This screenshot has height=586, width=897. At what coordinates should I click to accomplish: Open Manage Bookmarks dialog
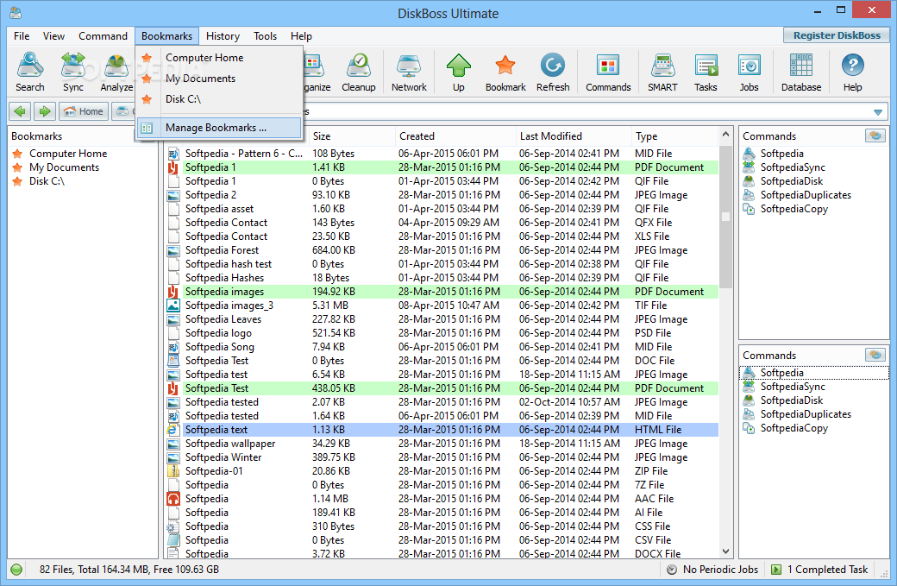219,128
